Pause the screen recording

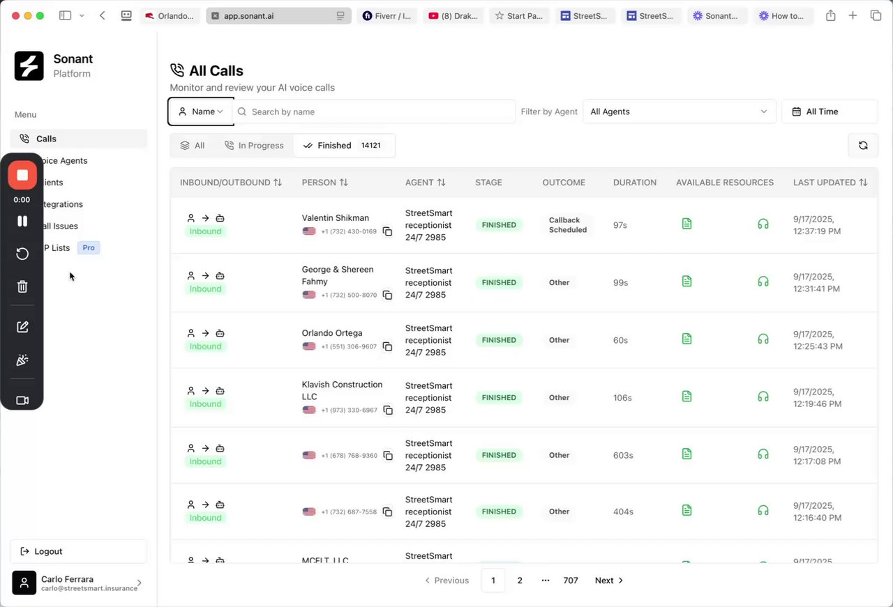(x=22, y=221)
